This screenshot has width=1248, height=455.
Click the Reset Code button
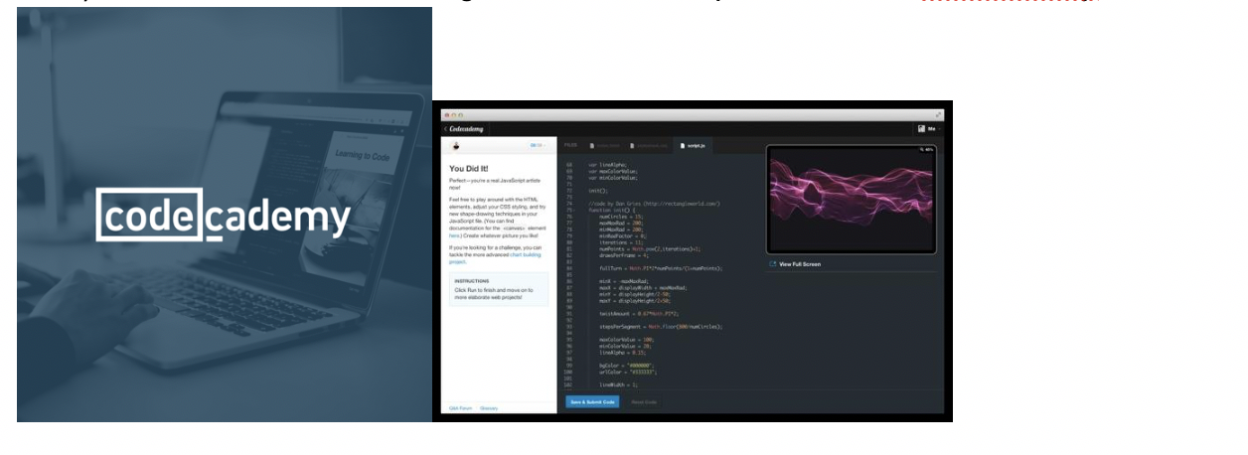click(x=644, y=401)
